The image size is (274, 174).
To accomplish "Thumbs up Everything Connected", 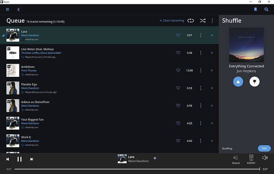I will 238,82.
